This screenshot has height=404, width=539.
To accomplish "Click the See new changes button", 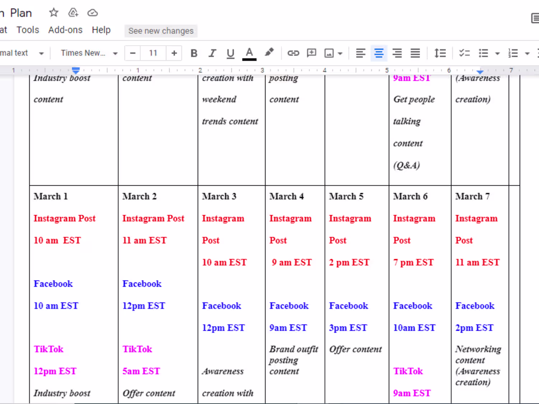I will click(x=161, y=31).
